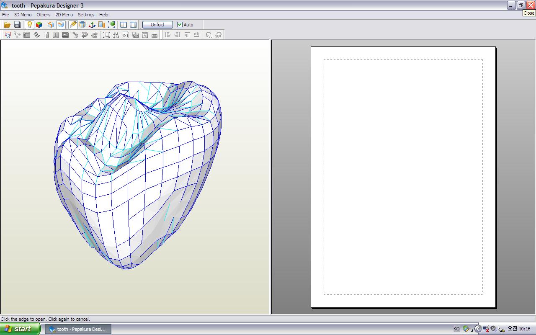Click rotate 90 clockwise icon

218,35
